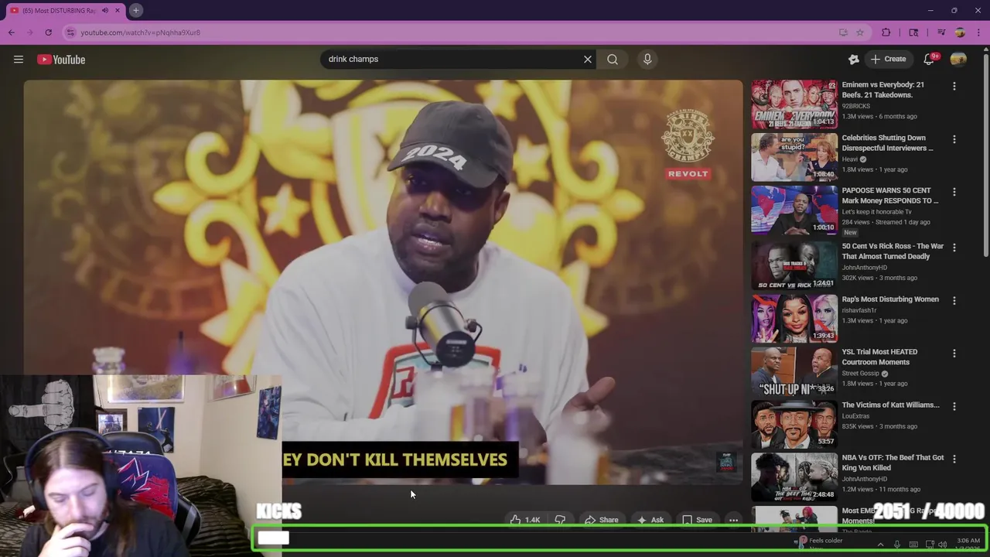
Task: Go back in the browser
Action: point(12,32)
